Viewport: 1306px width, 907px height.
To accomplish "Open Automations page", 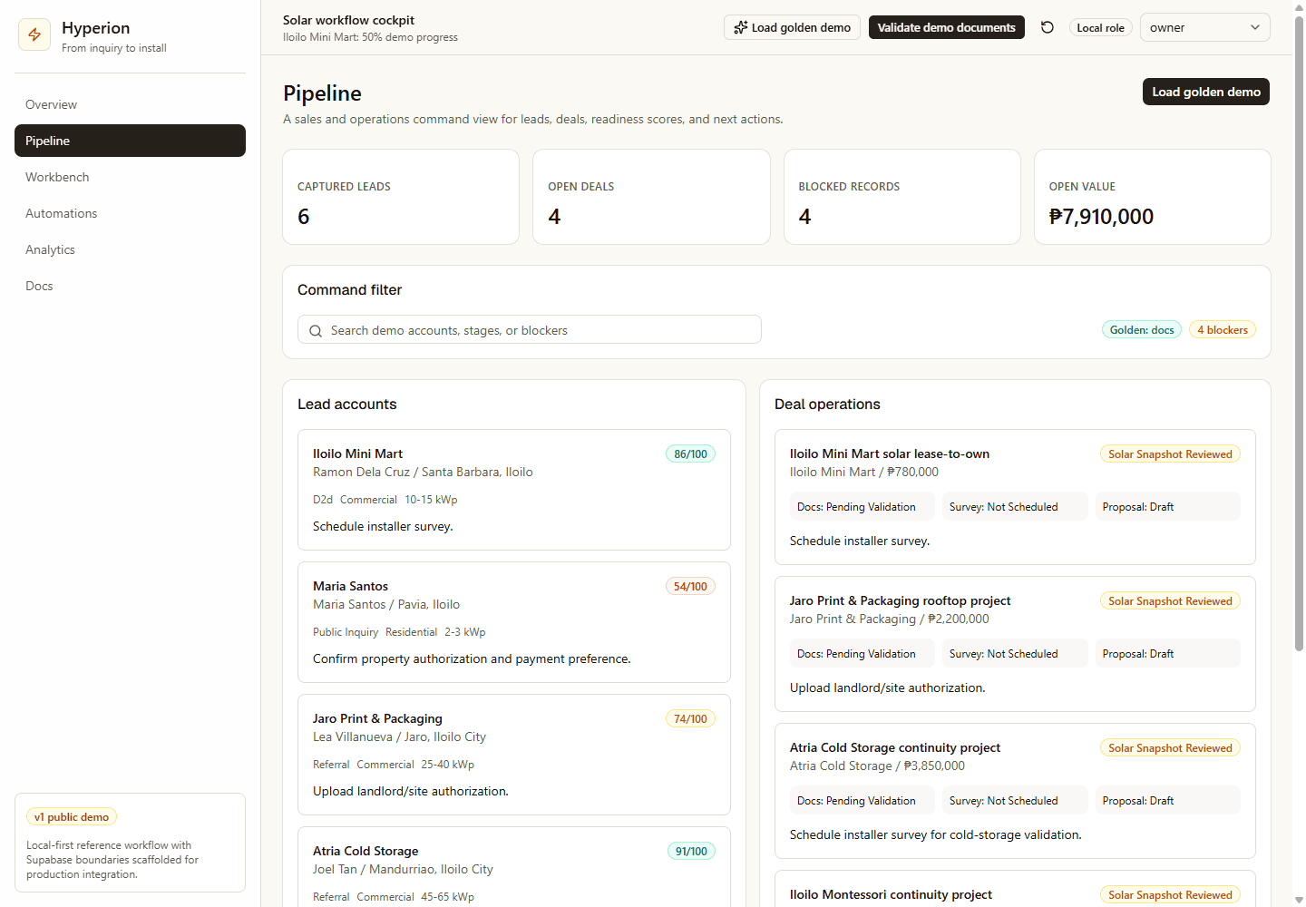I will point(130,213).
